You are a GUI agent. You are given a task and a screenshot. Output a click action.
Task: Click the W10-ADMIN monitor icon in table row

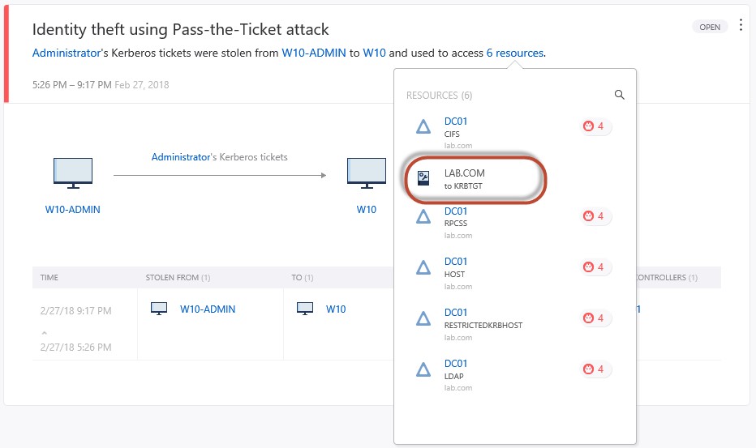pyautogui.click(x=160, y=309)
